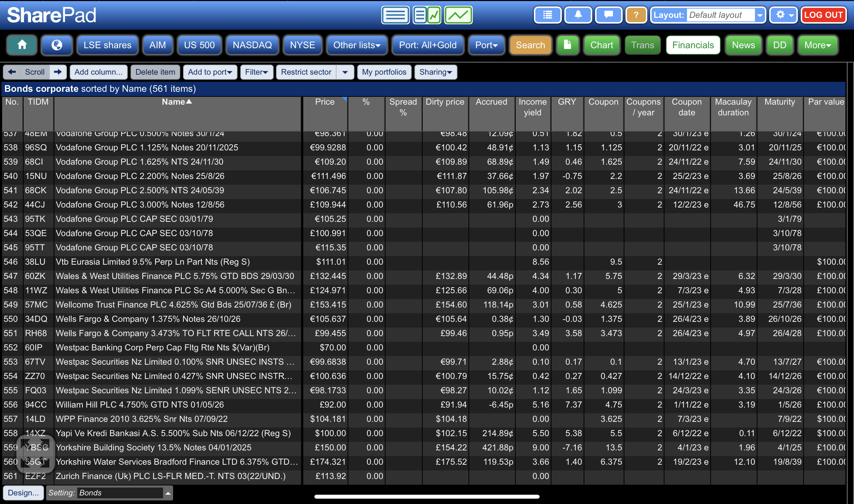Click the globe world markets icon
Screen dimensions: 854x504
(x=57, y=45)
